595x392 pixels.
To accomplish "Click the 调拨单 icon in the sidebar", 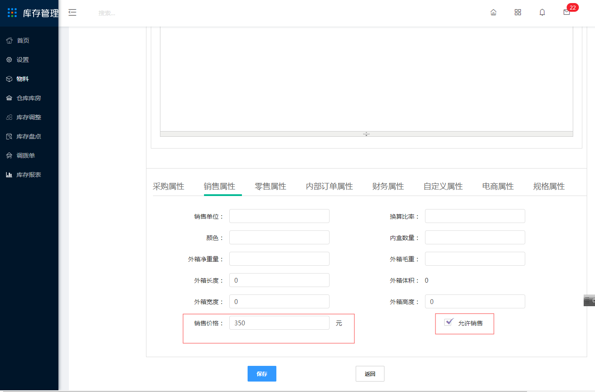I will pos(9,155).
